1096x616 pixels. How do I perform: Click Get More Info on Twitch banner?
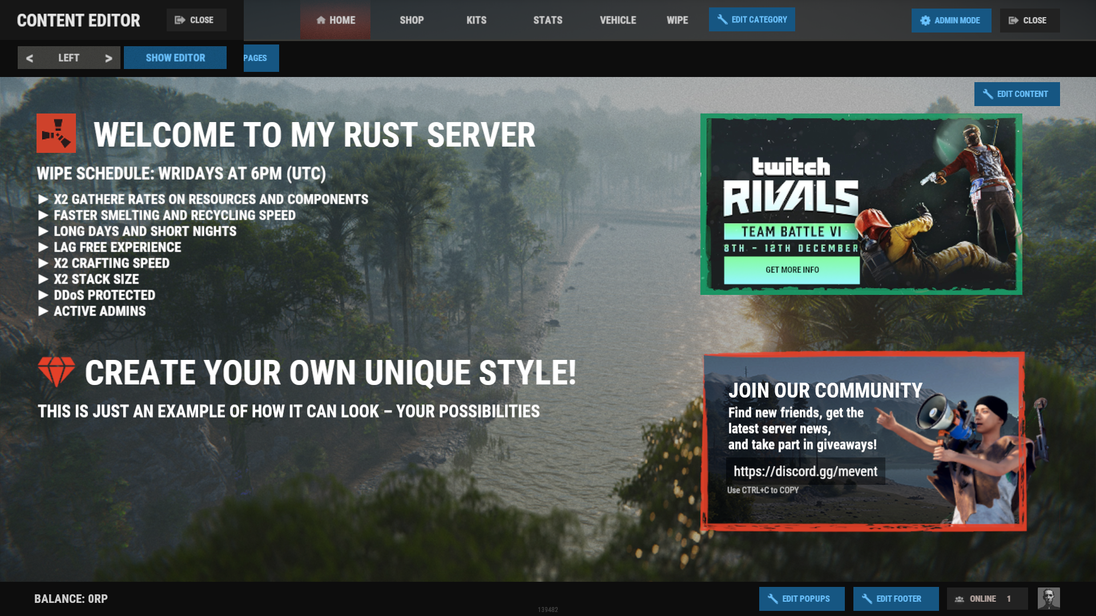pos(791,270)
